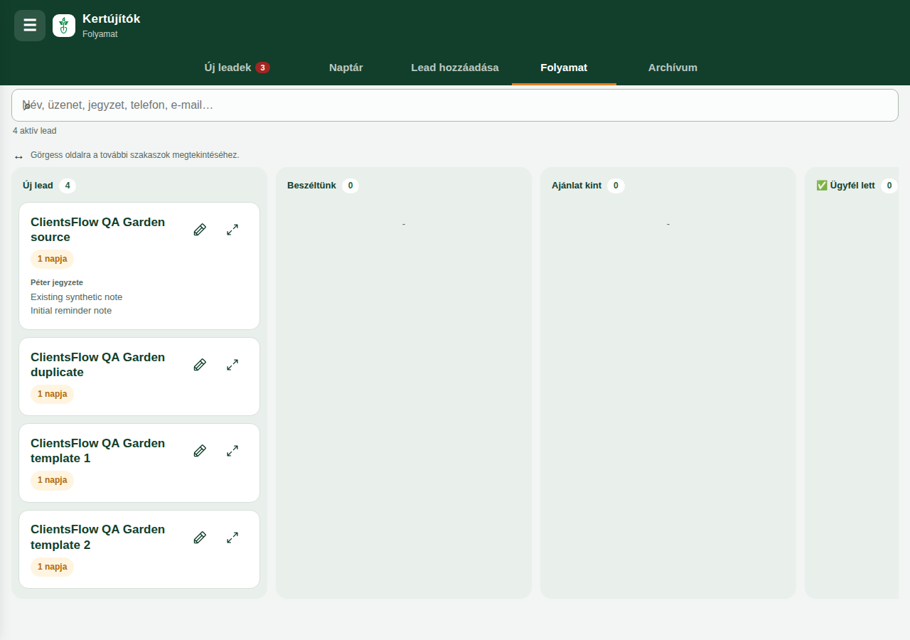Expand the ClientsFlow QA Garden source card

coord(232,230)
